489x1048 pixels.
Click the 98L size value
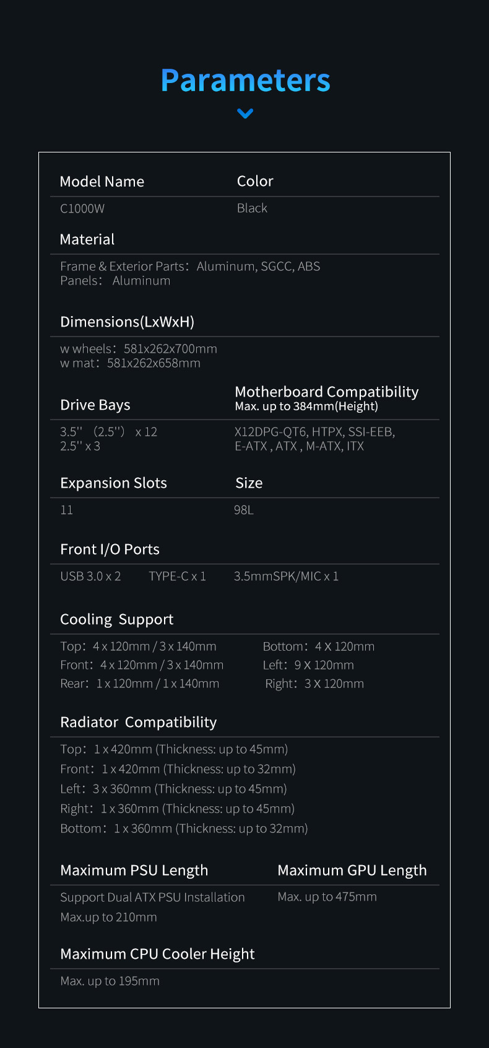tap(244, 510)
